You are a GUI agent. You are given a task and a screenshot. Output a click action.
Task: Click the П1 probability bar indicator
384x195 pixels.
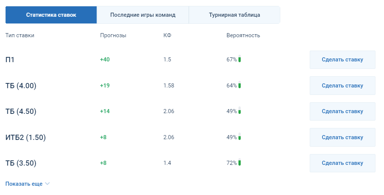point(240,59)
